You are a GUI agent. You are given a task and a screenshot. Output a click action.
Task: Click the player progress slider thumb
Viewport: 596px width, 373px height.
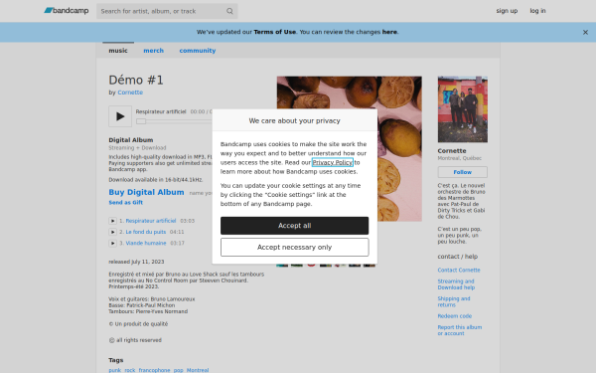[x=141, y=121]
